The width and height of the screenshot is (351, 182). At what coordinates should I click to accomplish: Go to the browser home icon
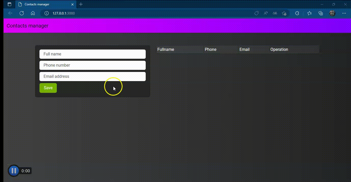[x=33, y=13]
